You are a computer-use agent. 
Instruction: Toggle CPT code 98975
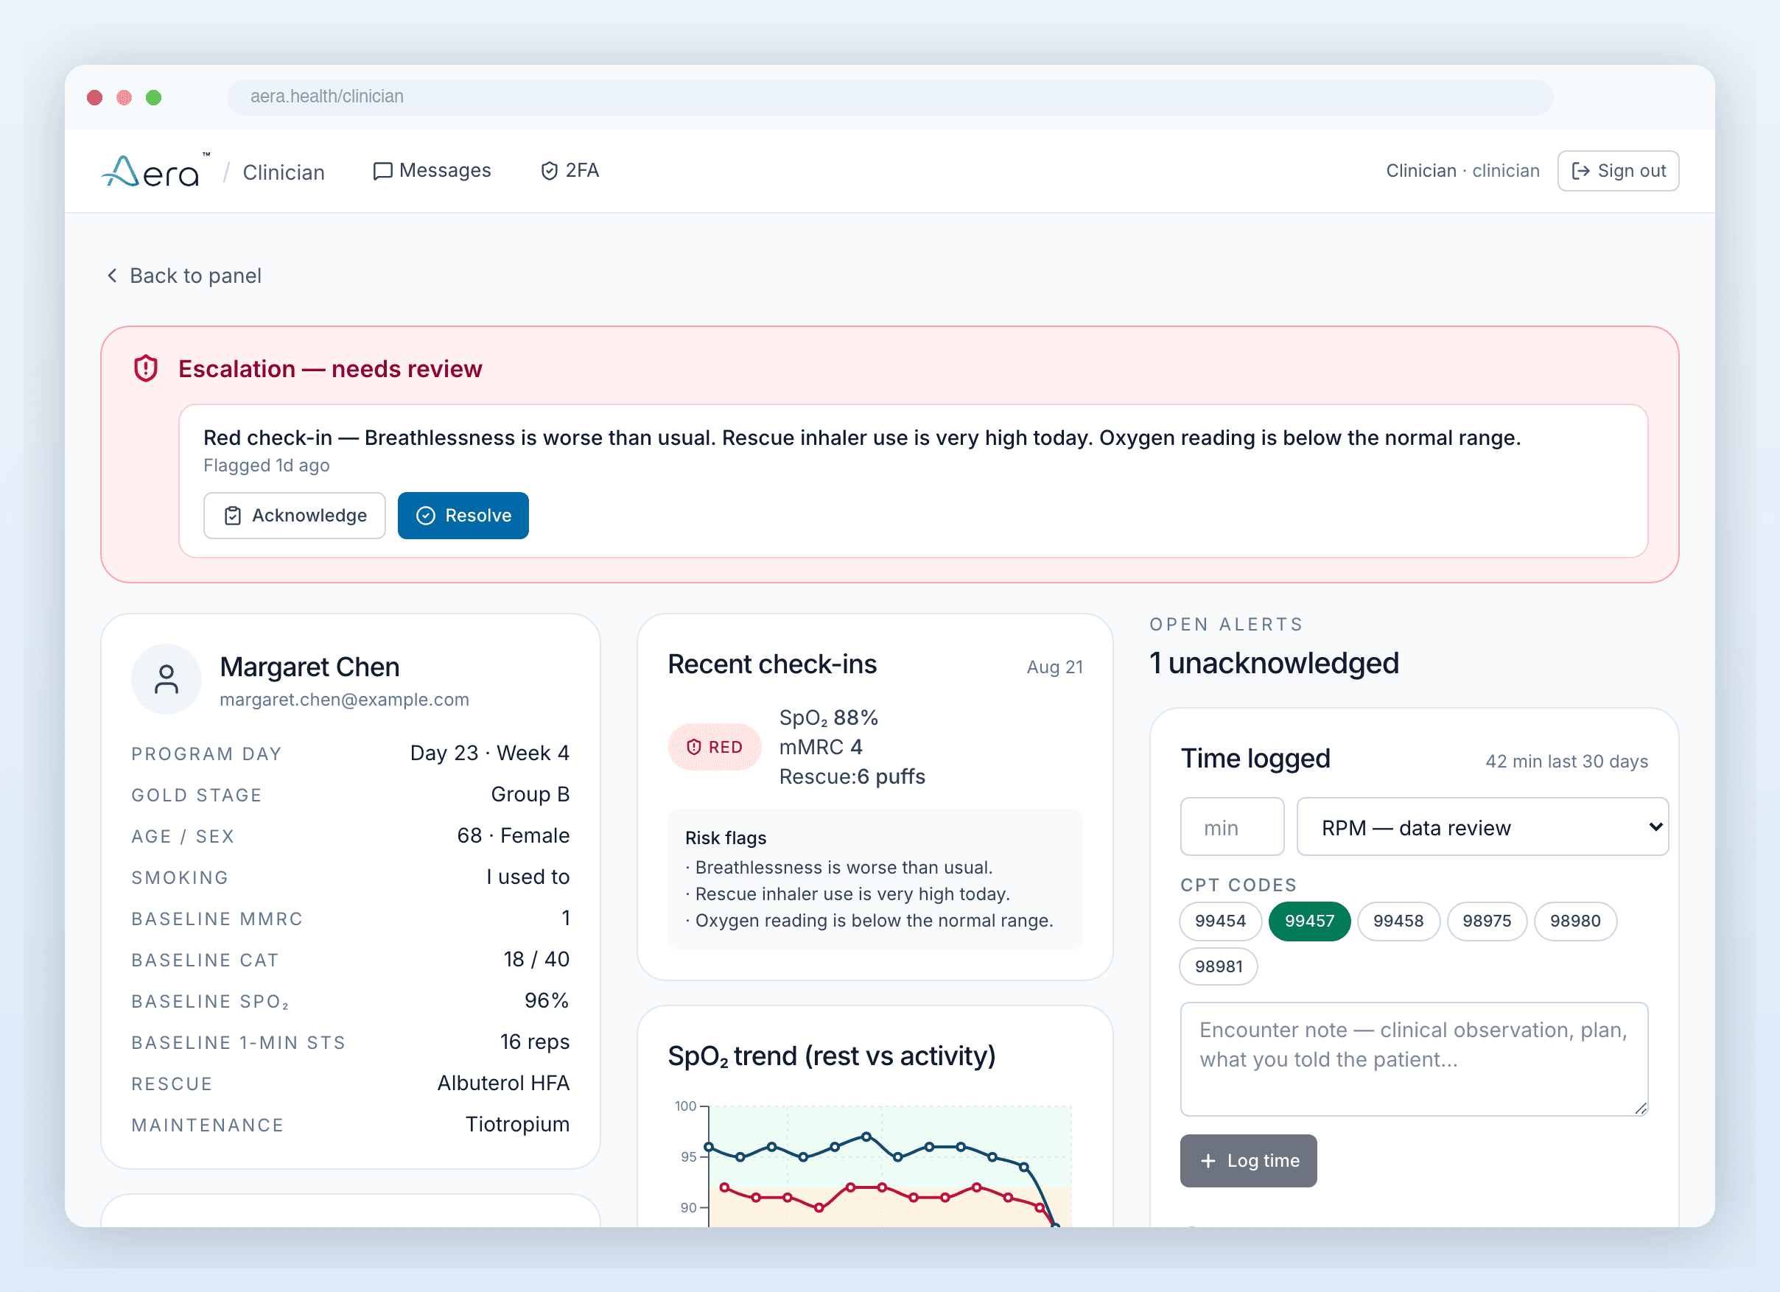coord(1488,921)
